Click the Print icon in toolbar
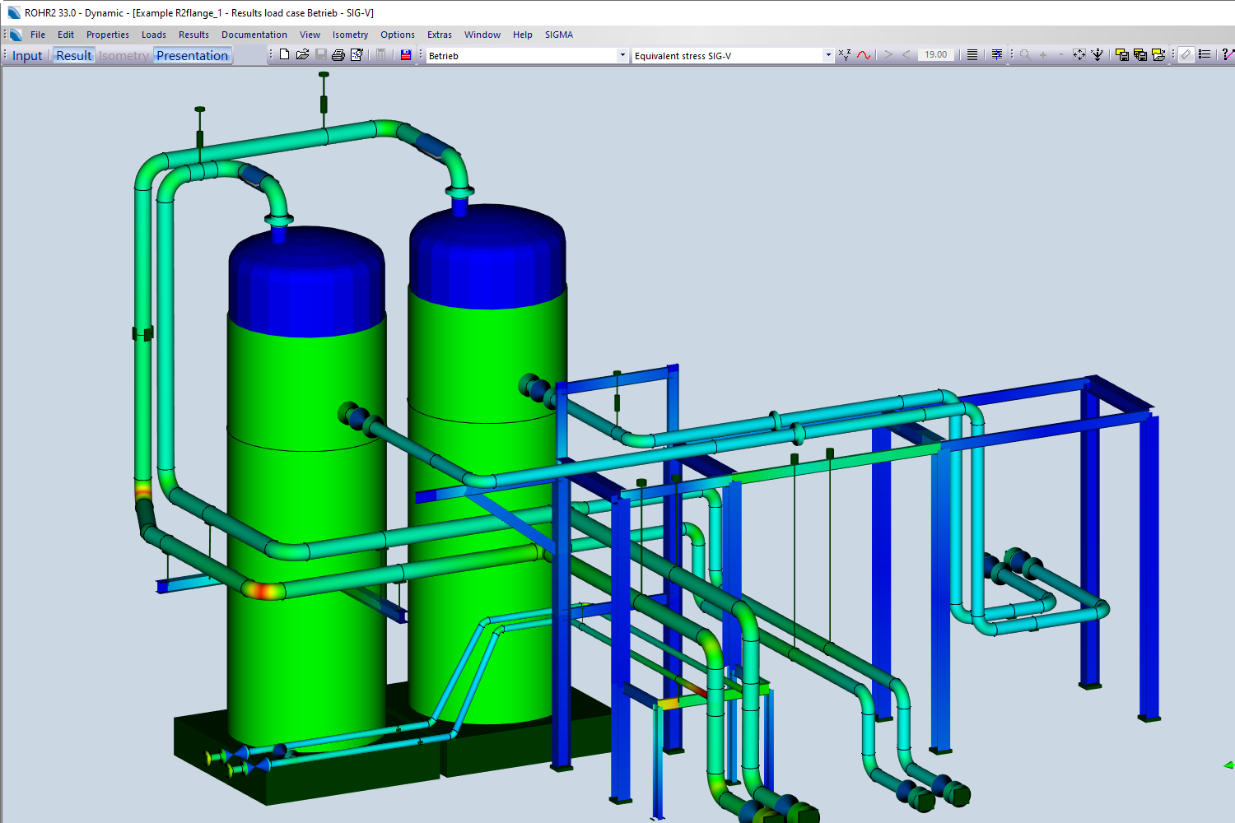This screenshot has width=1235, height=823. click(x=338, y=55)
